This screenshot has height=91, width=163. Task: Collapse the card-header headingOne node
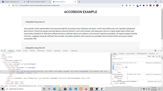pyautogui.click(x=7, y=67)
